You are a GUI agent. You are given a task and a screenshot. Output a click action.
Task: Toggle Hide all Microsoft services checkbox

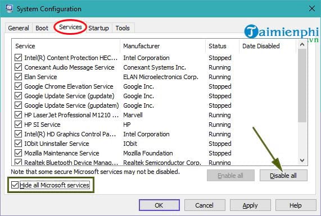click(15, 185)
